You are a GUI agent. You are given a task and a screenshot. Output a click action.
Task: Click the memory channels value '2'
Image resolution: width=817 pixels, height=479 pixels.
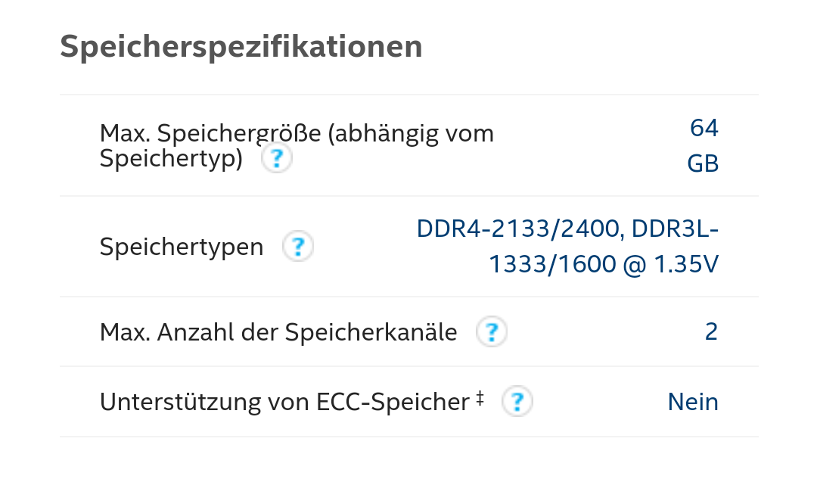tap(712, 332)
